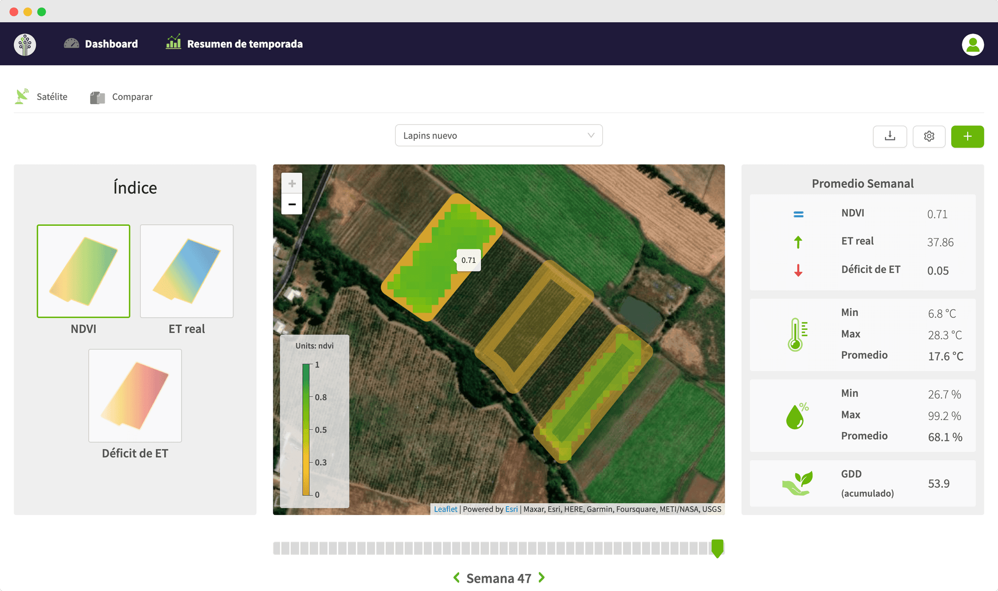Screen dimensions: 998x591
Task: Click the download icon button
Action: [890, 136]
